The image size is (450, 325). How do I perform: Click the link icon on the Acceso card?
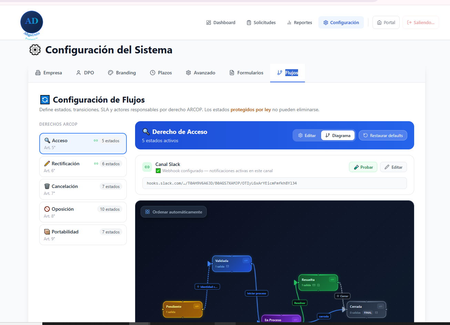coord(96,140)
